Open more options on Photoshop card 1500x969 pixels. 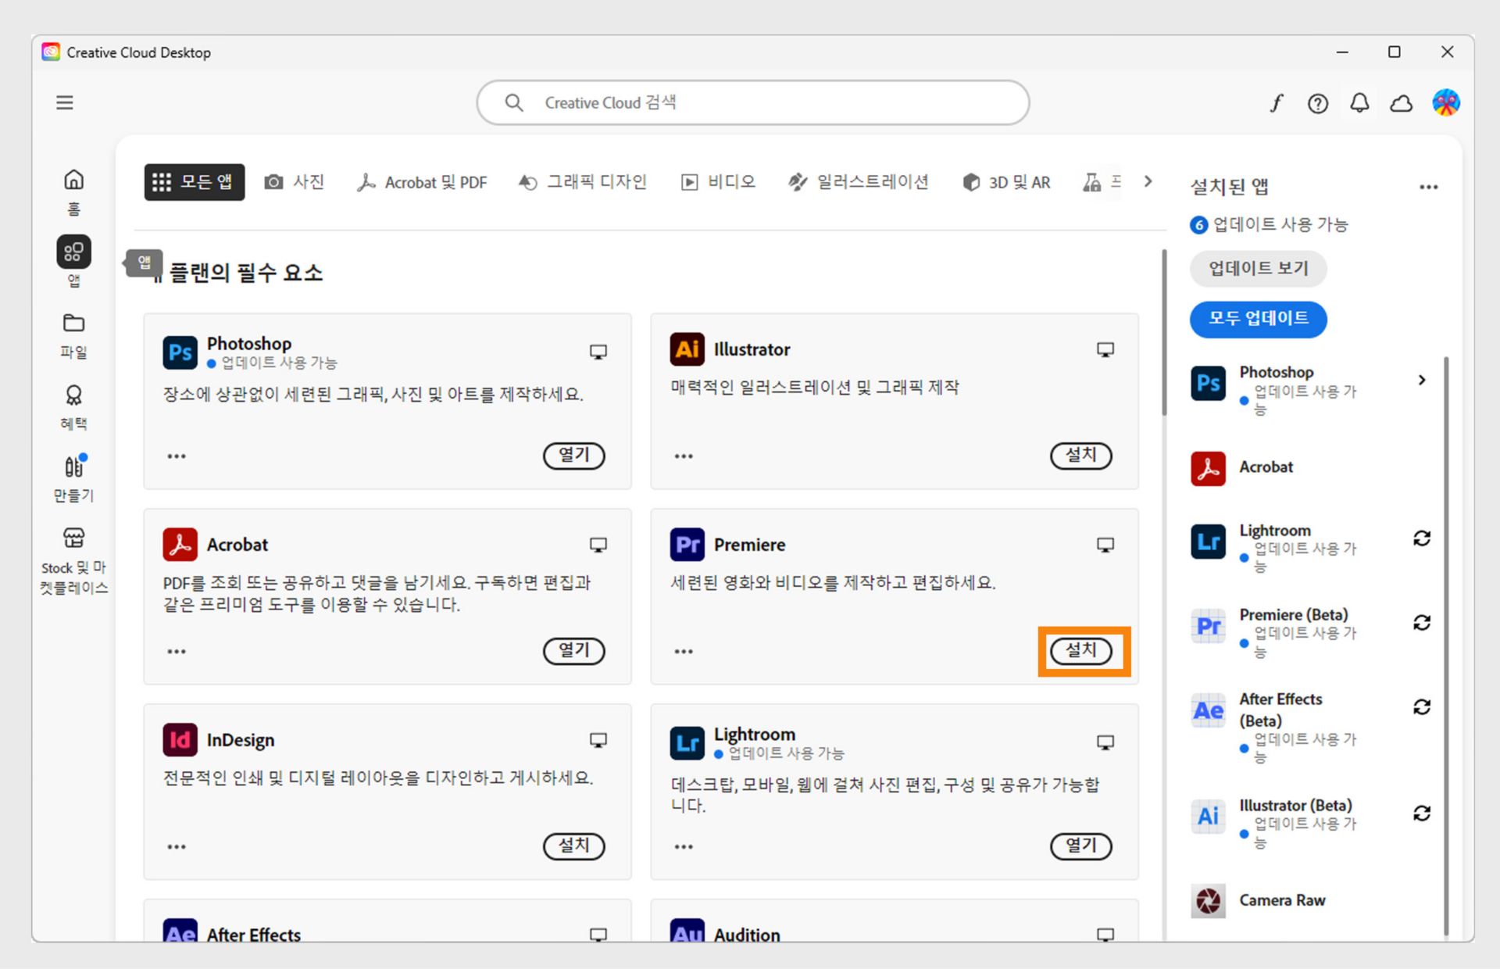(177, 456)
